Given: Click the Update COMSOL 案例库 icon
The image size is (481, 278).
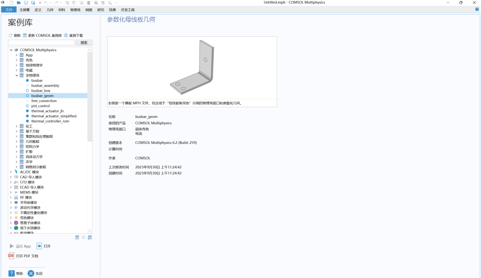Looking at the screenshot, I should point(25,35).
